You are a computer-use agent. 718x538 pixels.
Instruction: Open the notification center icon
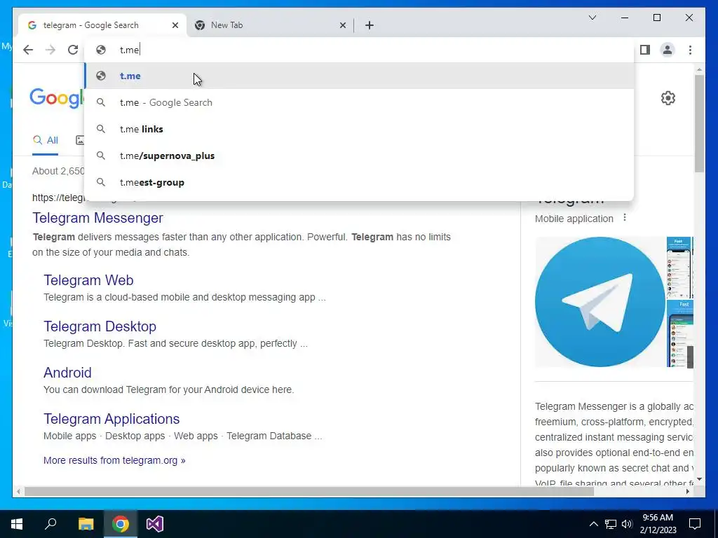coord(695,524)
